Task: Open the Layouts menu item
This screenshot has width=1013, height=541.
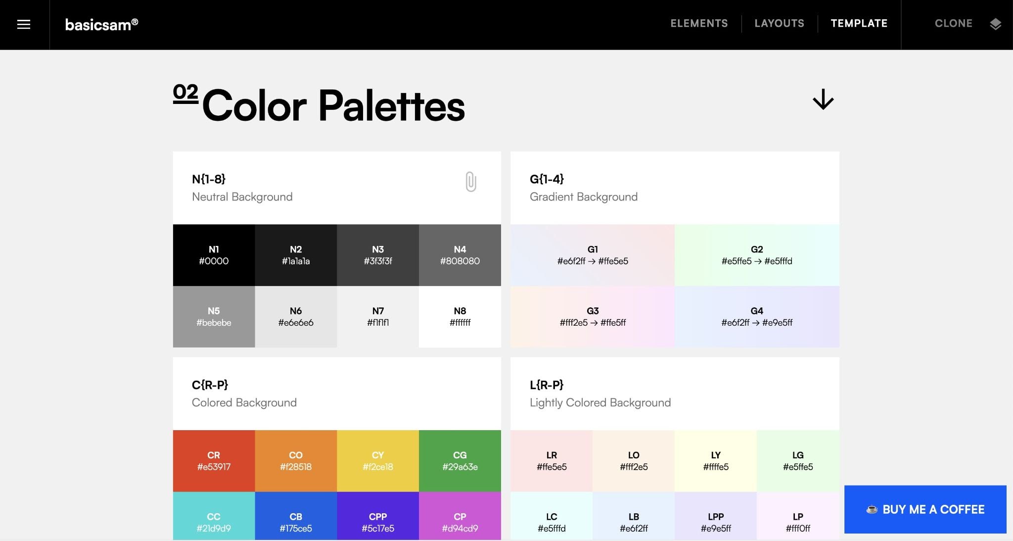Action: pos(779,23)
